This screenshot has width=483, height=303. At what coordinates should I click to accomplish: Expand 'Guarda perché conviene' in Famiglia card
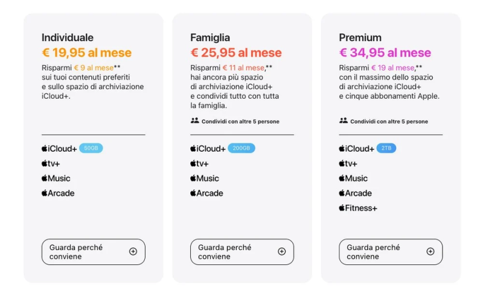tap(242, 252)
